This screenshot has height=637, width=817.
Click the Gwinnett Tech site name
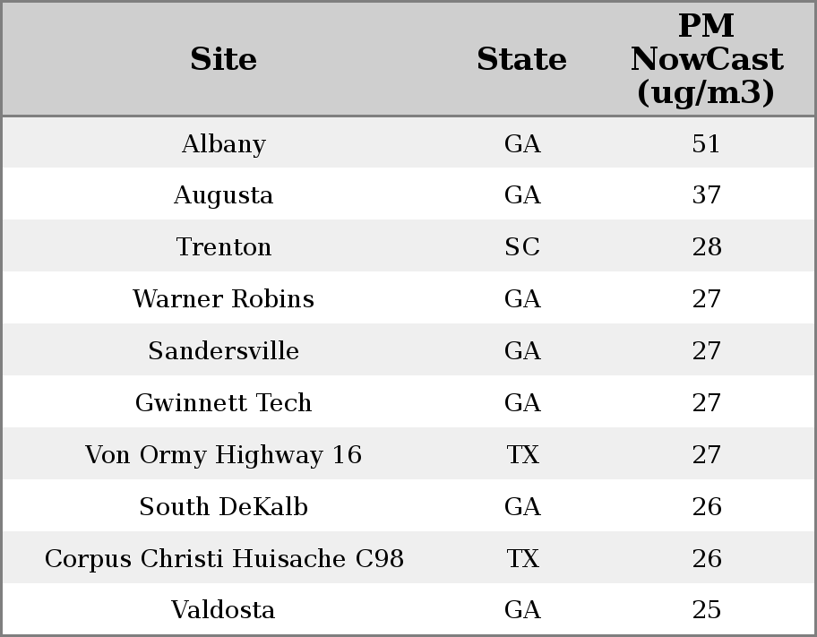click(223, 403)
